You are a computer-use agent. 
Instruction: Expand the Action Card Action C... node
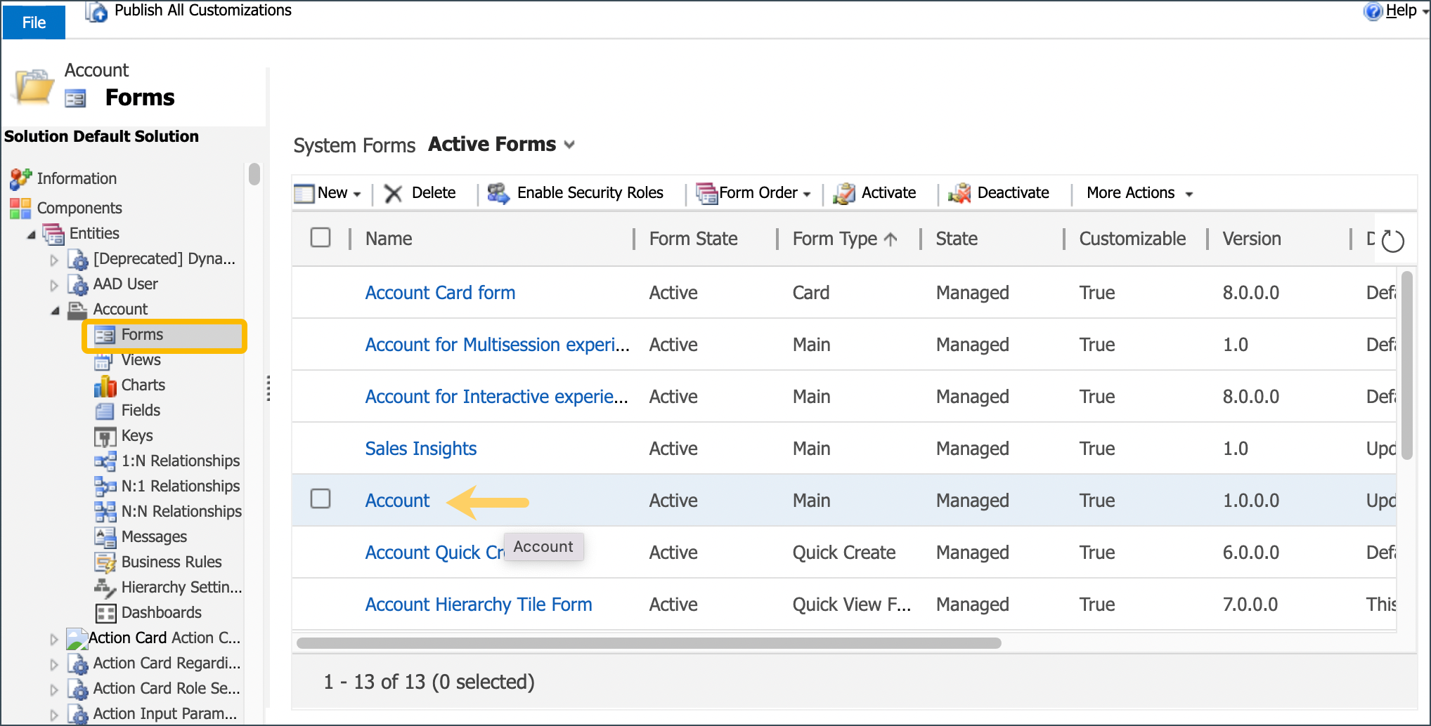[x=54, y=640]
